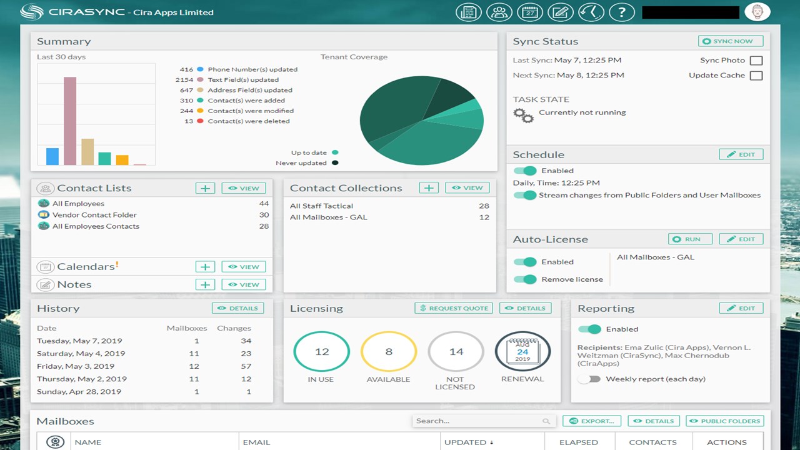800x450 pixels.
Task: Click the IN USE license circle 12
Action: (x=322, y=352)
